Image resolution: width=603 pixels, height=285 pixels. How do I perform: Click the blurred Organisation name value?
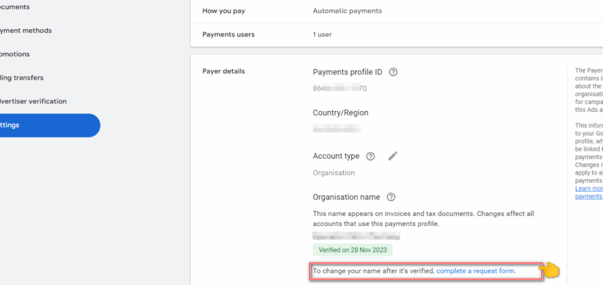click(x=356, y=236)
